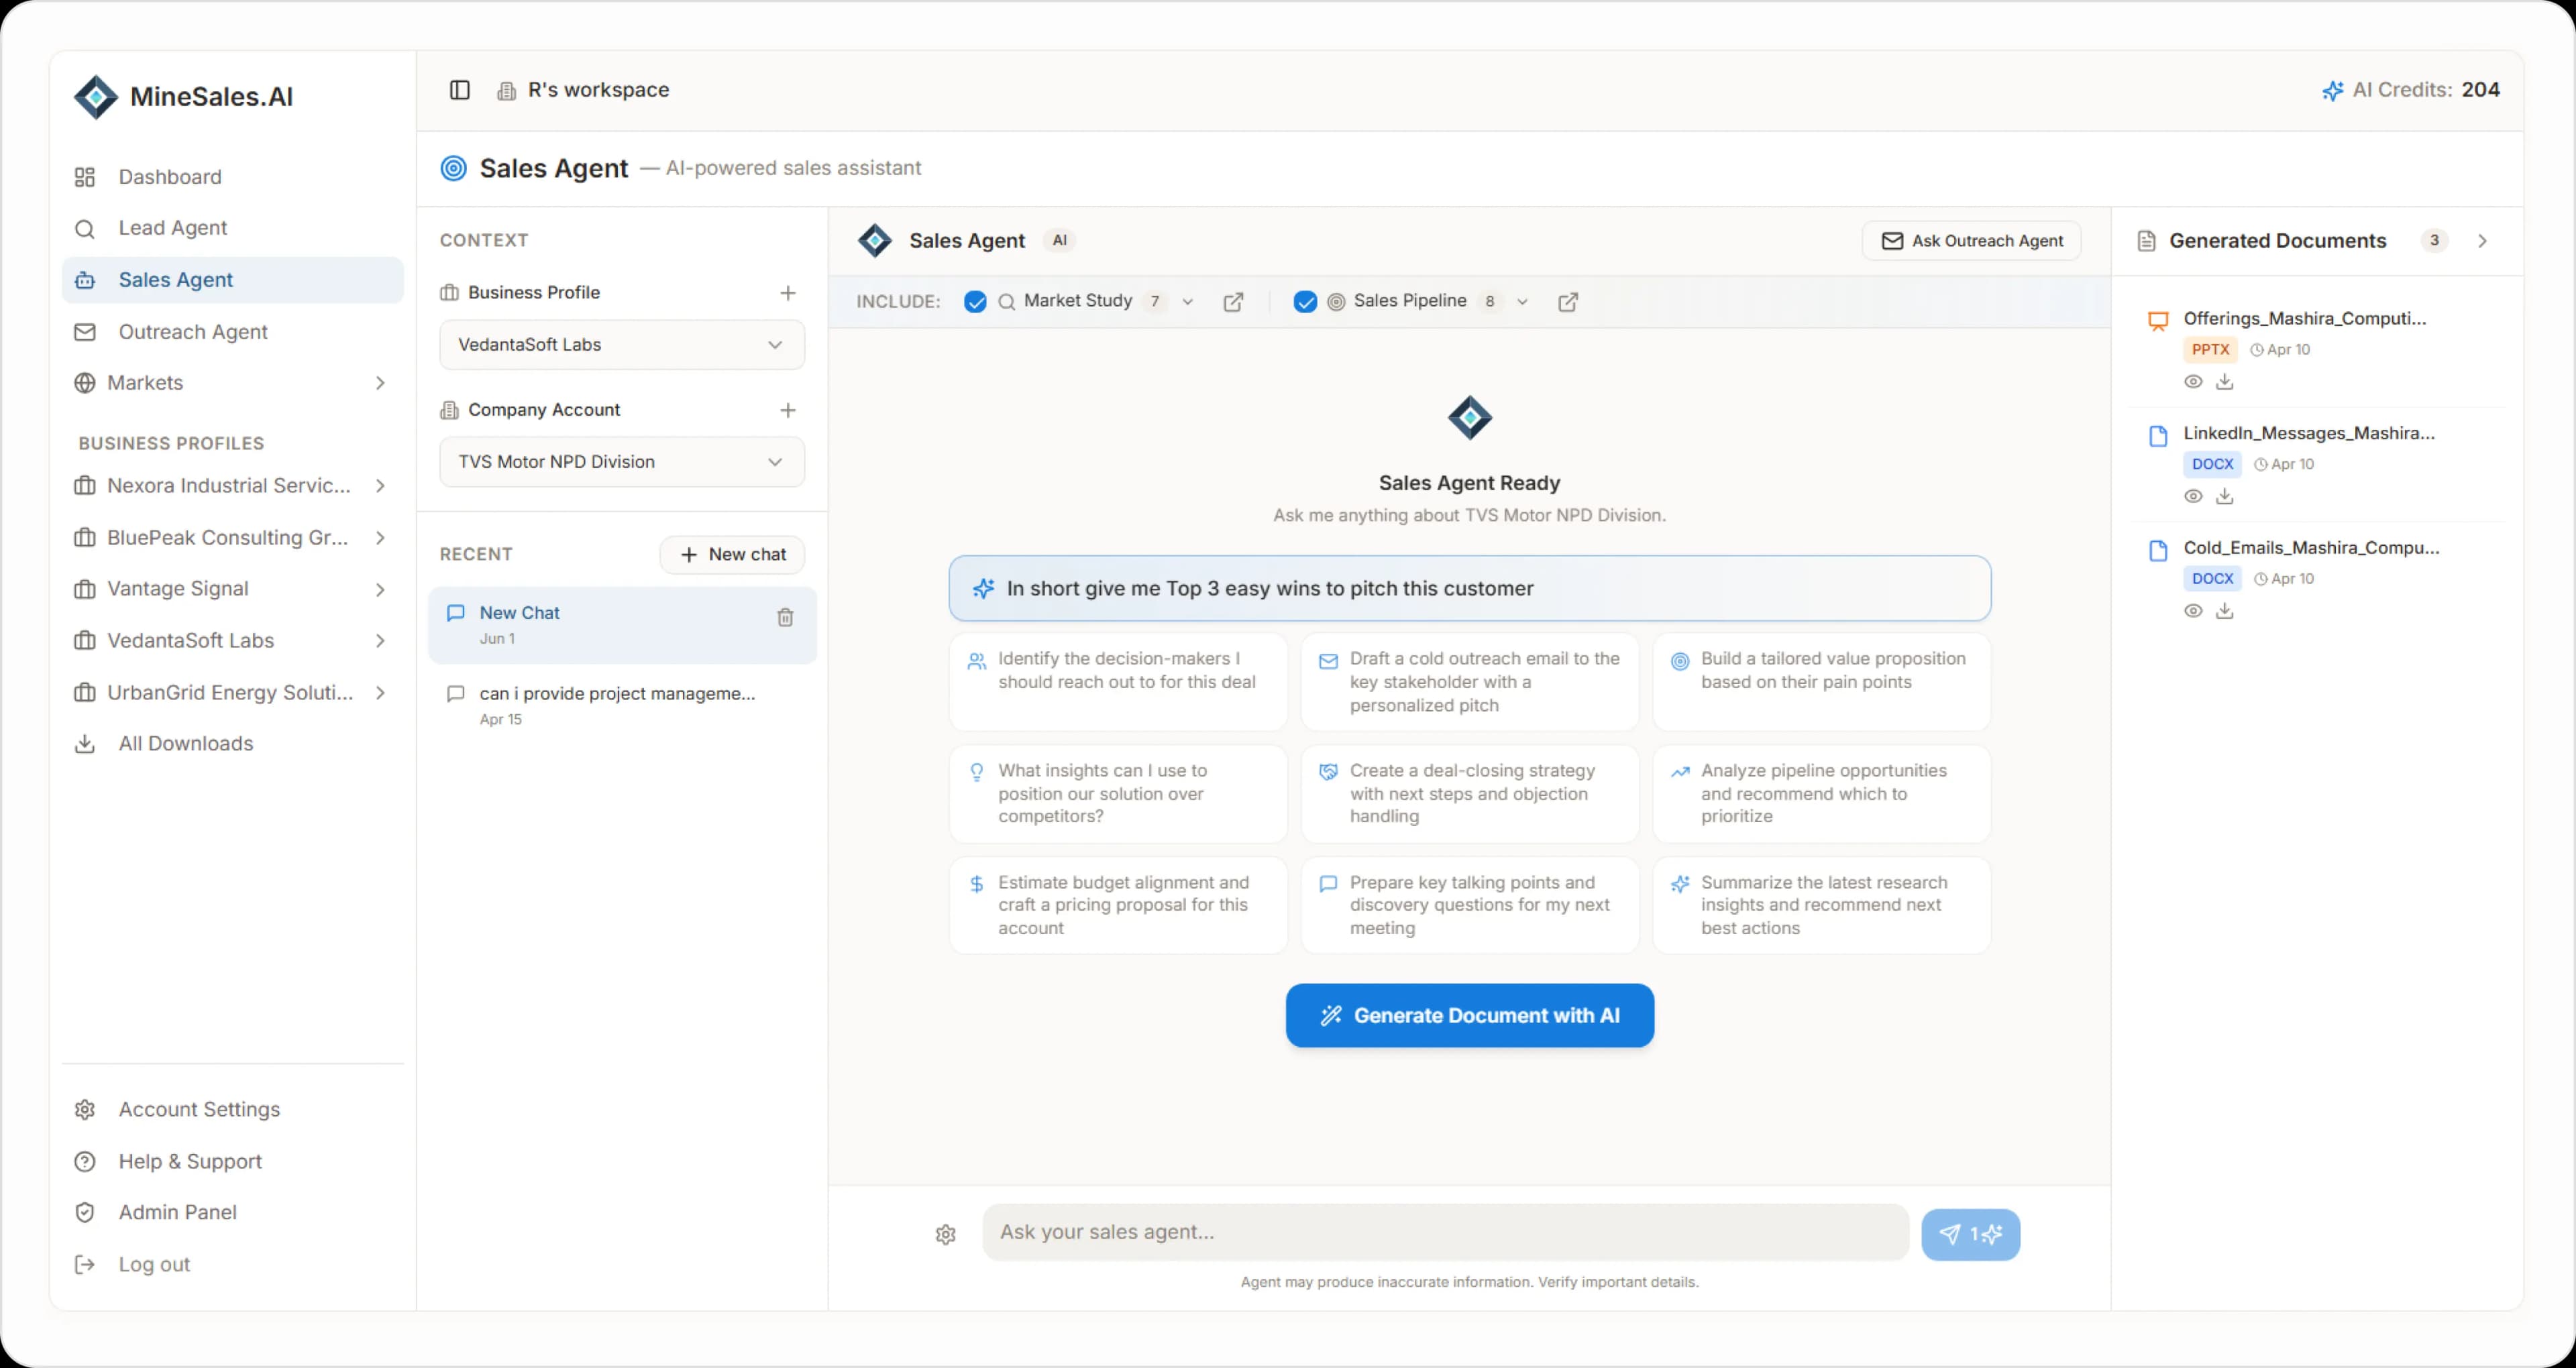Preview Cold_Emails_Mashira with eye icon
This screenshot has height=1368, width=2576.
pos(2193,611)
